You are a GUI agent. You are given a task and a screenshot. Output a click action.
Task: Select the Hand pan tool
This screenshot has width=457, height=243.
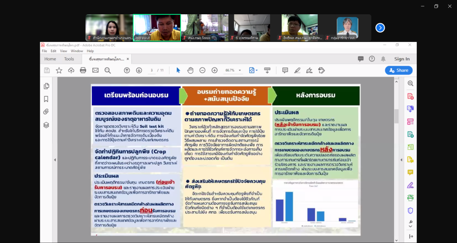(x=190, y=70)
